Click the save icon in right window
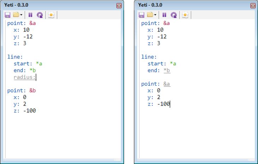 point(141,15)
